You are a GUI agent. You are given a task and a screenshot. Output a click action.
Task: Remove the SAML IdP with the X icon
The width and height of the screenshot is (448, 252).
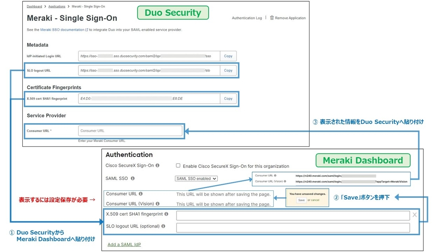[x=415, y=215]
